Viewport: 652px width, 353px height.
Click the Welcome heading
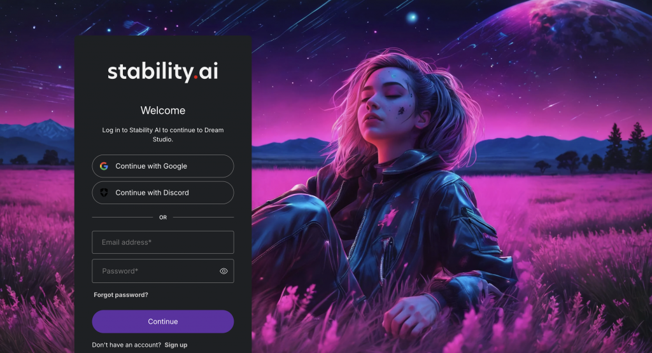tap(163, 111)
